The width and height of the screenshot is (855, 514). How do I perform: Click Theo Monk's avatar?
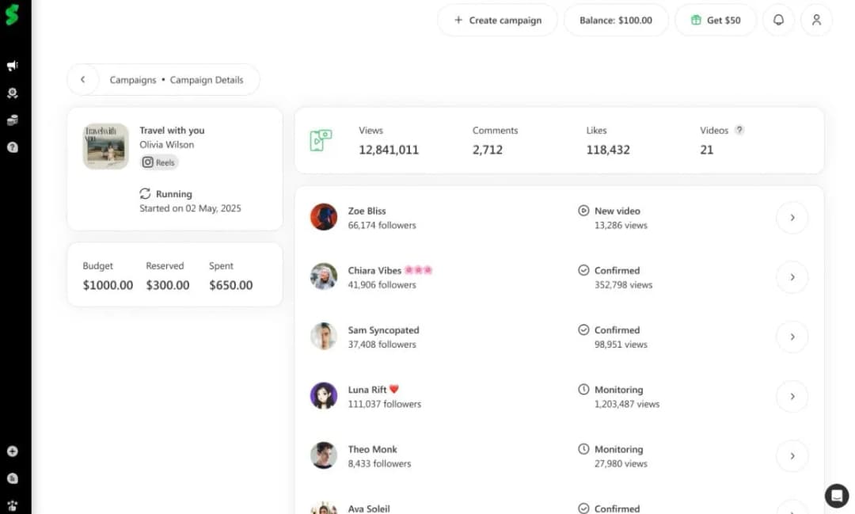click(x=324, y=455)
